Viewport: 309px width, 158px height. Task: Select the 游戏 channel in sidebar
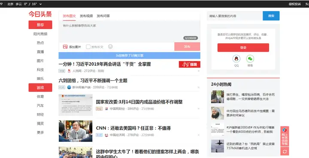pyautogui.click(x=40, y=88)
